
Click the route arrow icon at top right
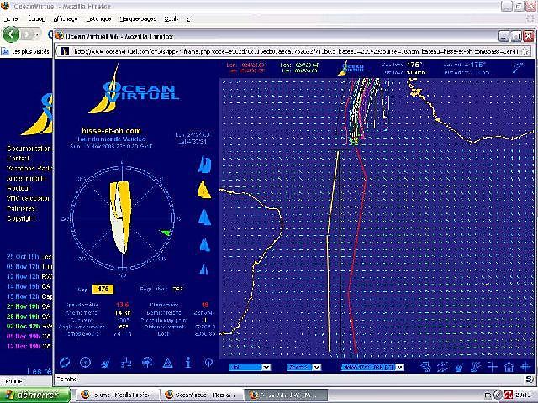pos(518,67)
